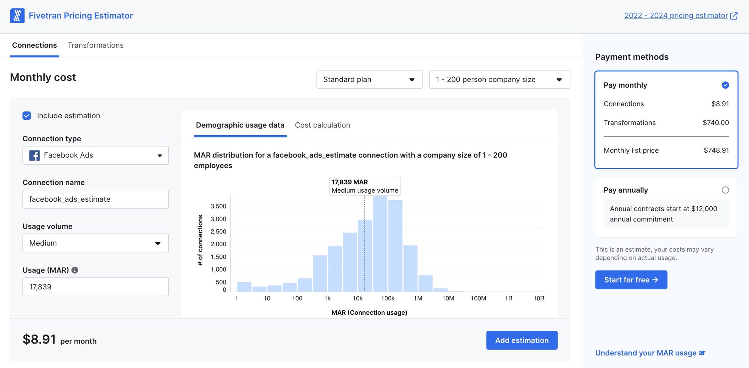Select the Pay annually radio option
This screenshot has height=368, width=749.
[725, 190]
